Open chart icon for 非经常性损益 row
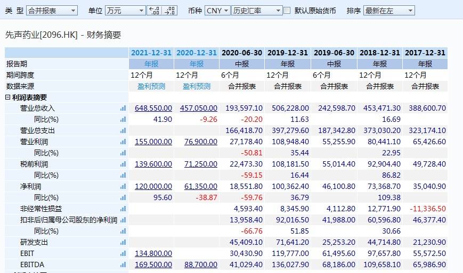Image resolution: width=463 pixels, height=273 pixels. click(x=123, y=209)
